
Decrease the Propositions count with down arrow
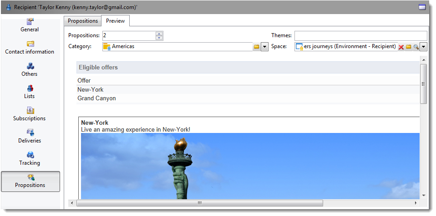[x=159, y=38]
